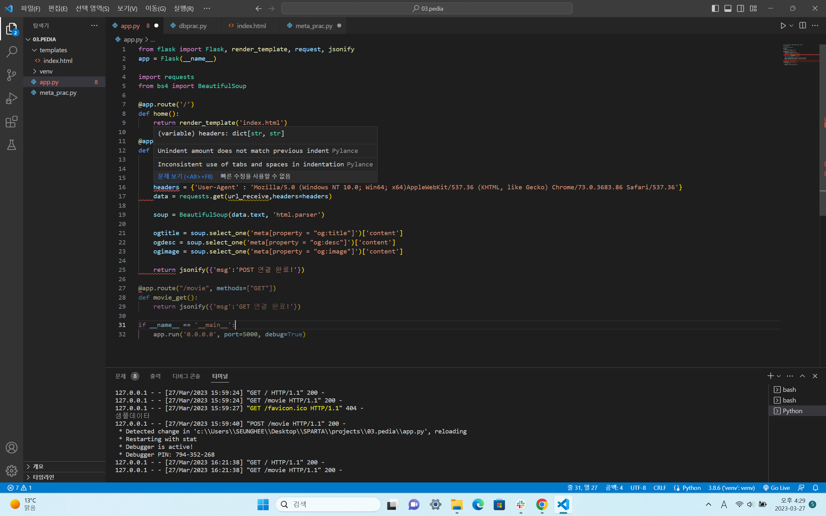Customize layout icon in title bar
The height and width of the screenshot is (516, 826).
click(753, 8)
